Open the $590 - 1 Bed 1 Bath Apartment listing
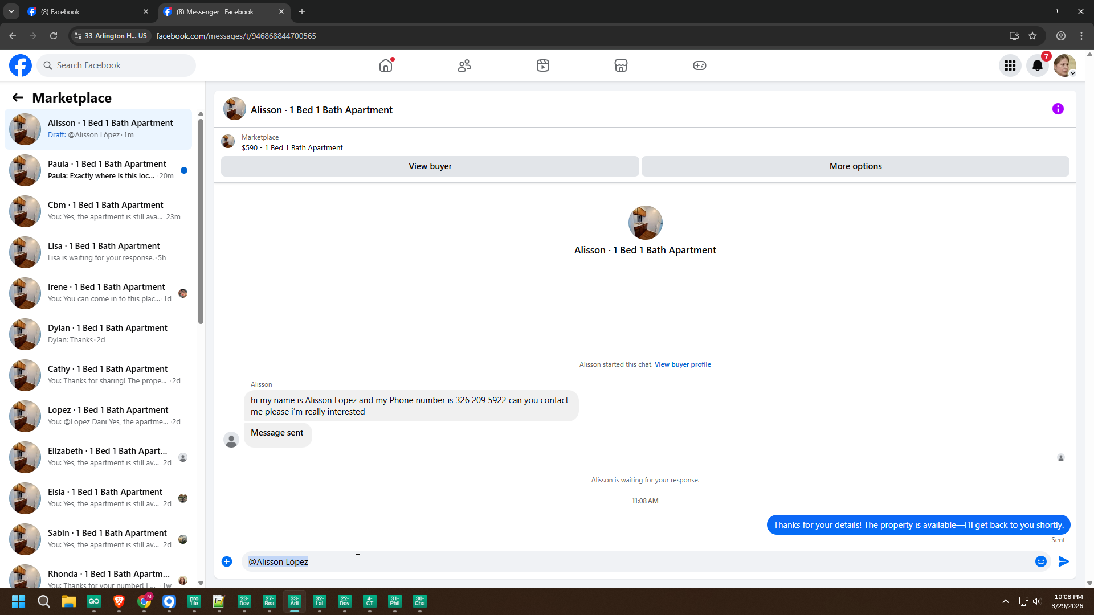This screenshot has height=615, width=1094. coord(292,147)
